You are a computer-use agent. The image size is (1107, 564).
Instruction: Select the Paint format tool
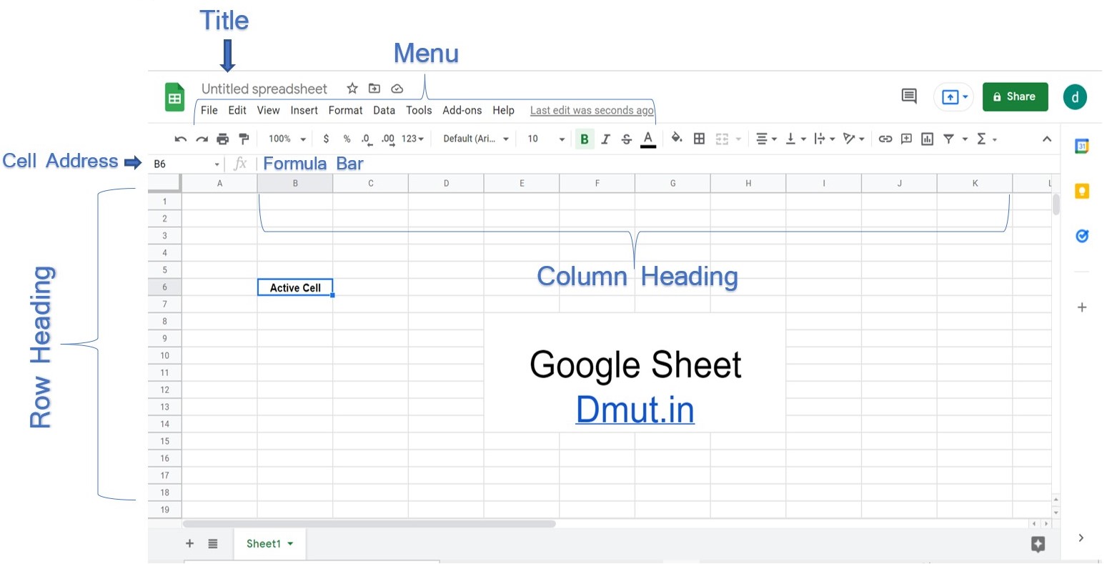243,138
